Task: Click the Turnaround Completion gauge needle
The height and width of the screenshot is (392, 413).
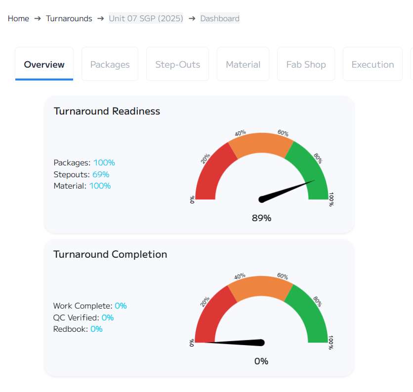Action: click(x=237, y=342)
